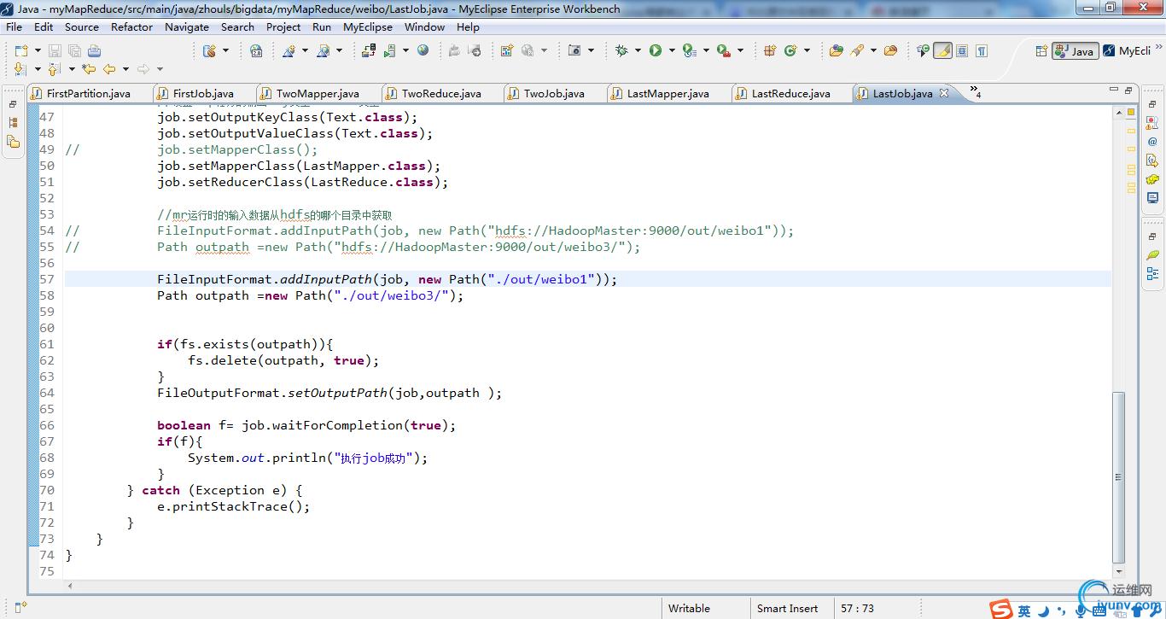The width and height of the screenshot is (1166, 619).
Task: Click the vertical scrollbar down arrow
Action: 1119,571
